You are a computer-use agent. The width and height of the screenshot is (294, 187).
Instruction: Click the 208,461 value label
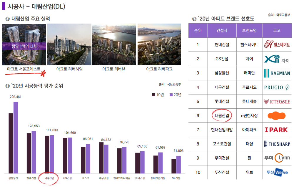point(16,97)
